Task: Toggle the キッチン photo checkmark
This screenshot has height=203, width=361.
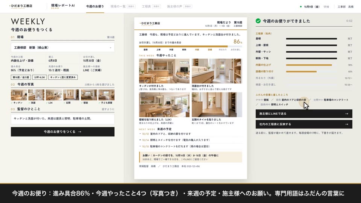Action: pos(12,103)
